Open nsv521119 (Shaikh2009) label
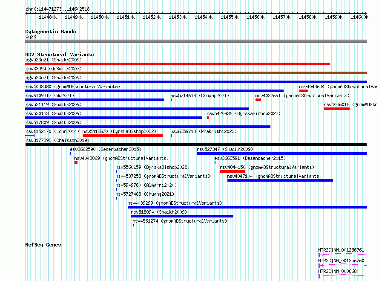379x281 pixels. (54, 104)
